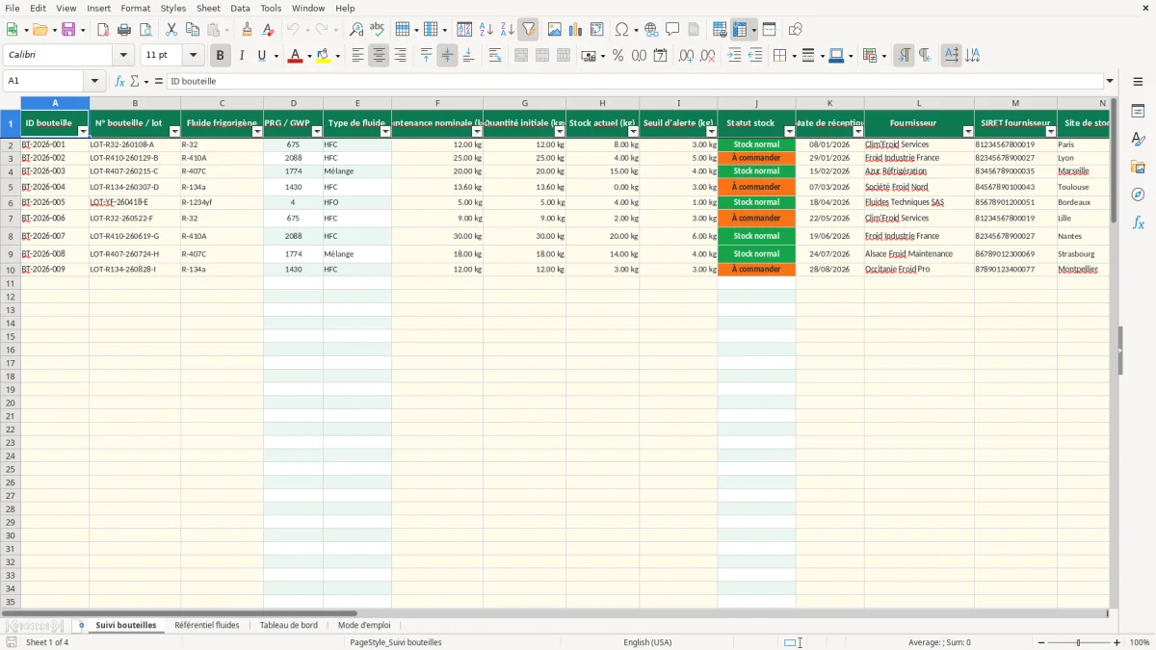Open a file with the folder icon
The height and width of the screenshot is (650, 1156).
click(39, 30)
